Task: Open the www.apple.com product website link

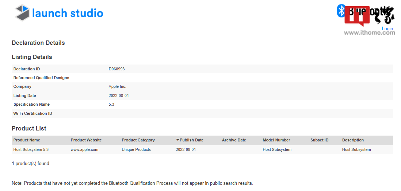Action: tap(84, 149)
